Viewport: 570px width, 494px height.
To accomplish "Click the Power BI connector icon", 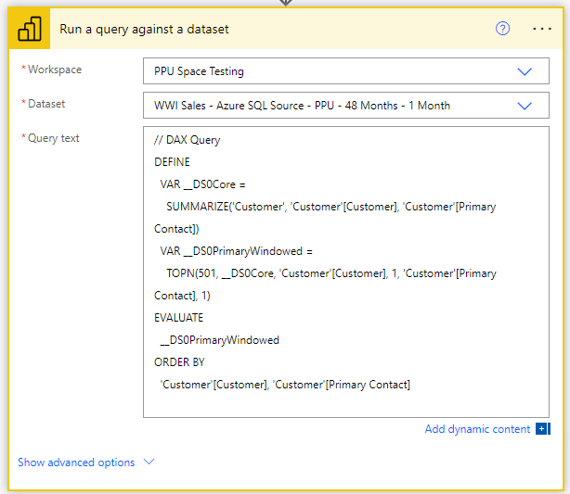I will [29, 29].
